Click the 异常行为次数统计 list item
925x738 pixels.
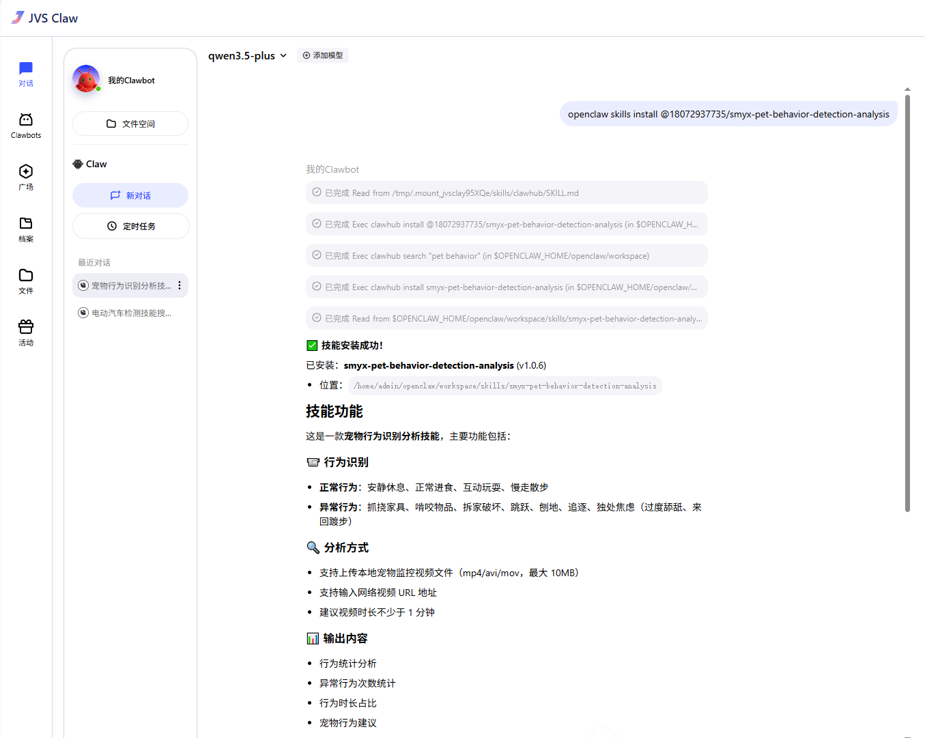[x=358, y=683]
